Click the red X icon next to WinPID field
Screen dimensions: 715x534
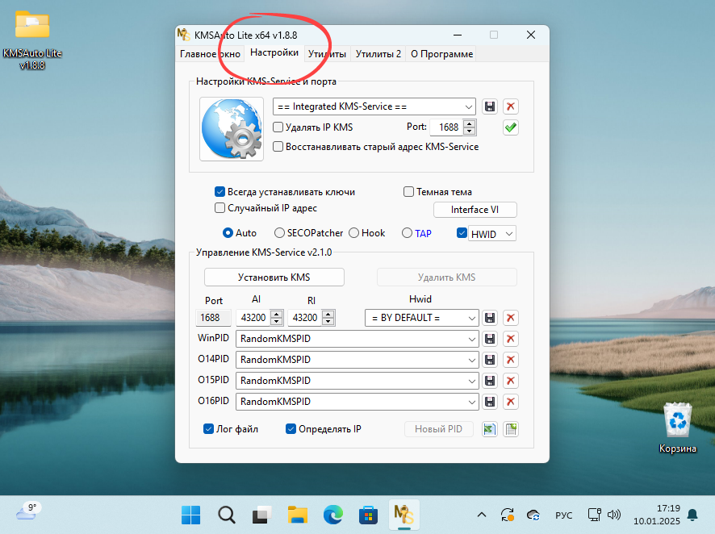[510, 339]
